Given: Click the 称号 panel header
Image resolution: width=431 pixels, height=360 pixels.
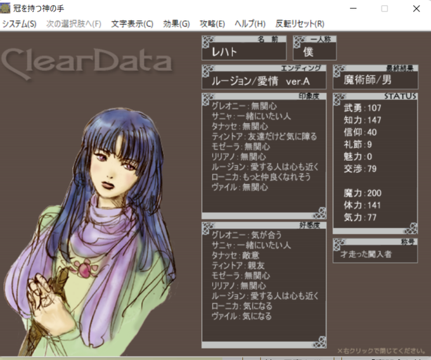Looking at the screenshot, I should pos(375,242).
